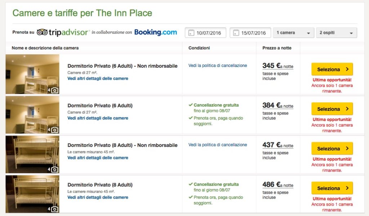
Task: Edit the check-out date field 15/07/2016
Action: 253,33
